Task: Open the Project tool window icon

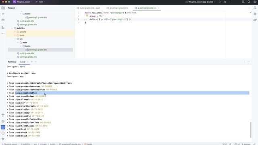Action: point(3,8)
